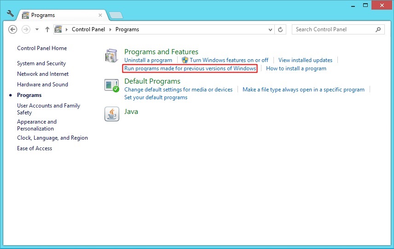Click the Default Programs icon
The image size is (394, 249).
(x=112, y=85)
